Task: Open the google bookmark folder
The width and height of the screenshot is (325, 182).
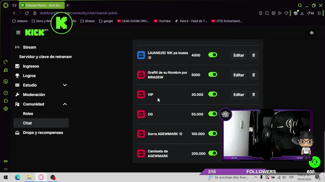Action: (x=106, y=21)
